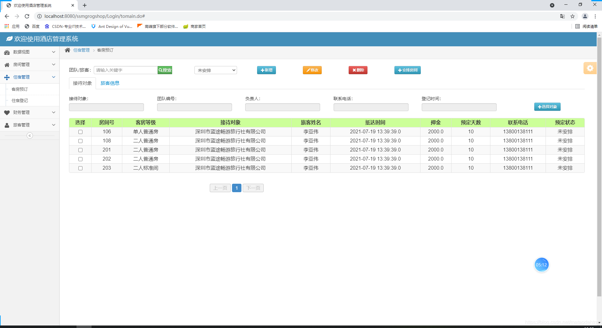Click the cross-arrows icon beside 住宿管理

click(x=7, y=77)
